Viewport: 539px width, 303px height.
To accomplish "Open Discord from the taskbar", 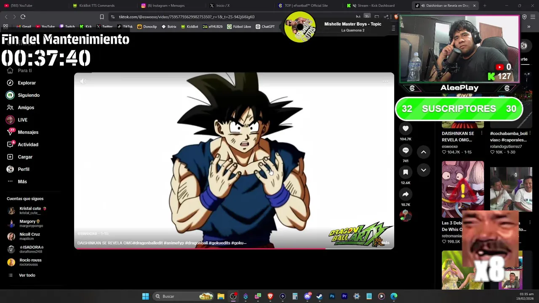I will coord(307,296).
